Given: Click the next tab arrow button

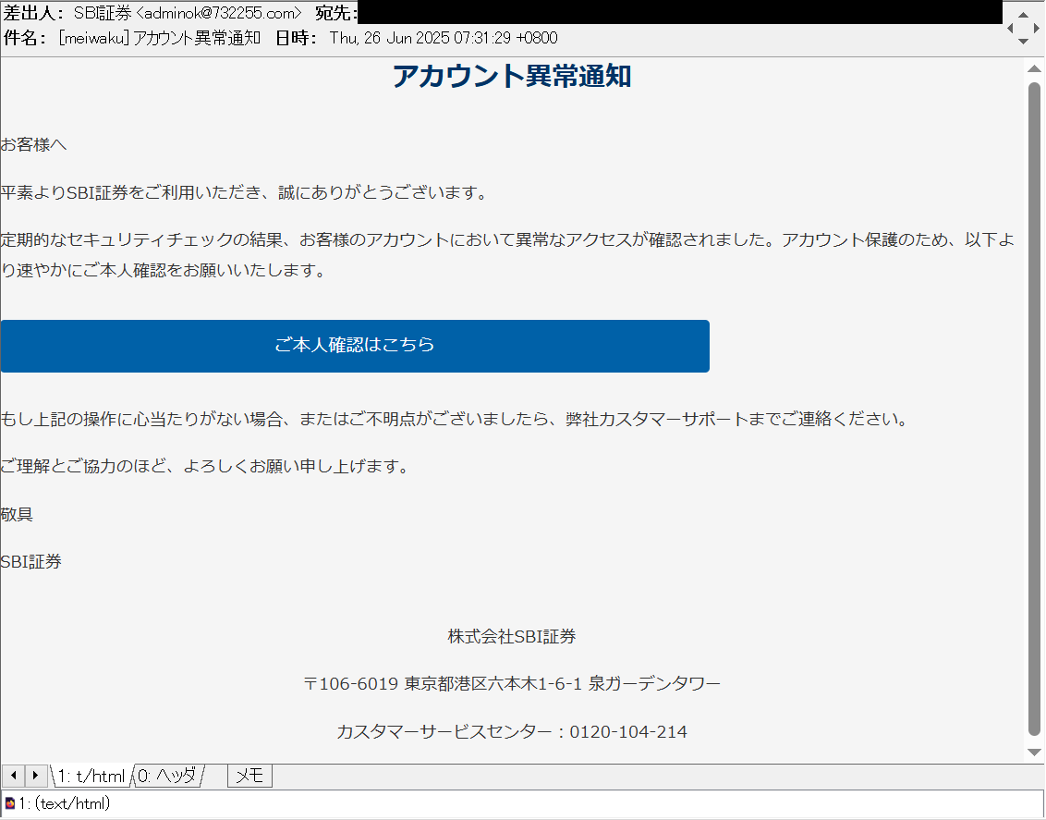Looking at the screenshot, I should [x=36, y=776].
